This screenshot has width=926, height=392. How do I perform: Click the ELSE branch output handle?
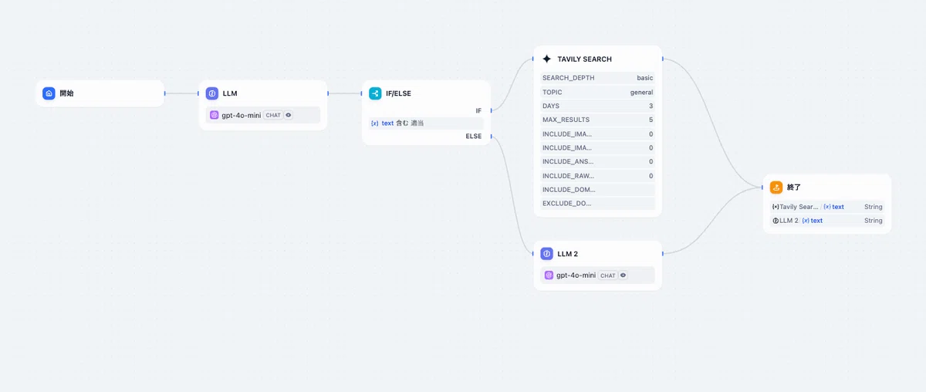(491, 137)
